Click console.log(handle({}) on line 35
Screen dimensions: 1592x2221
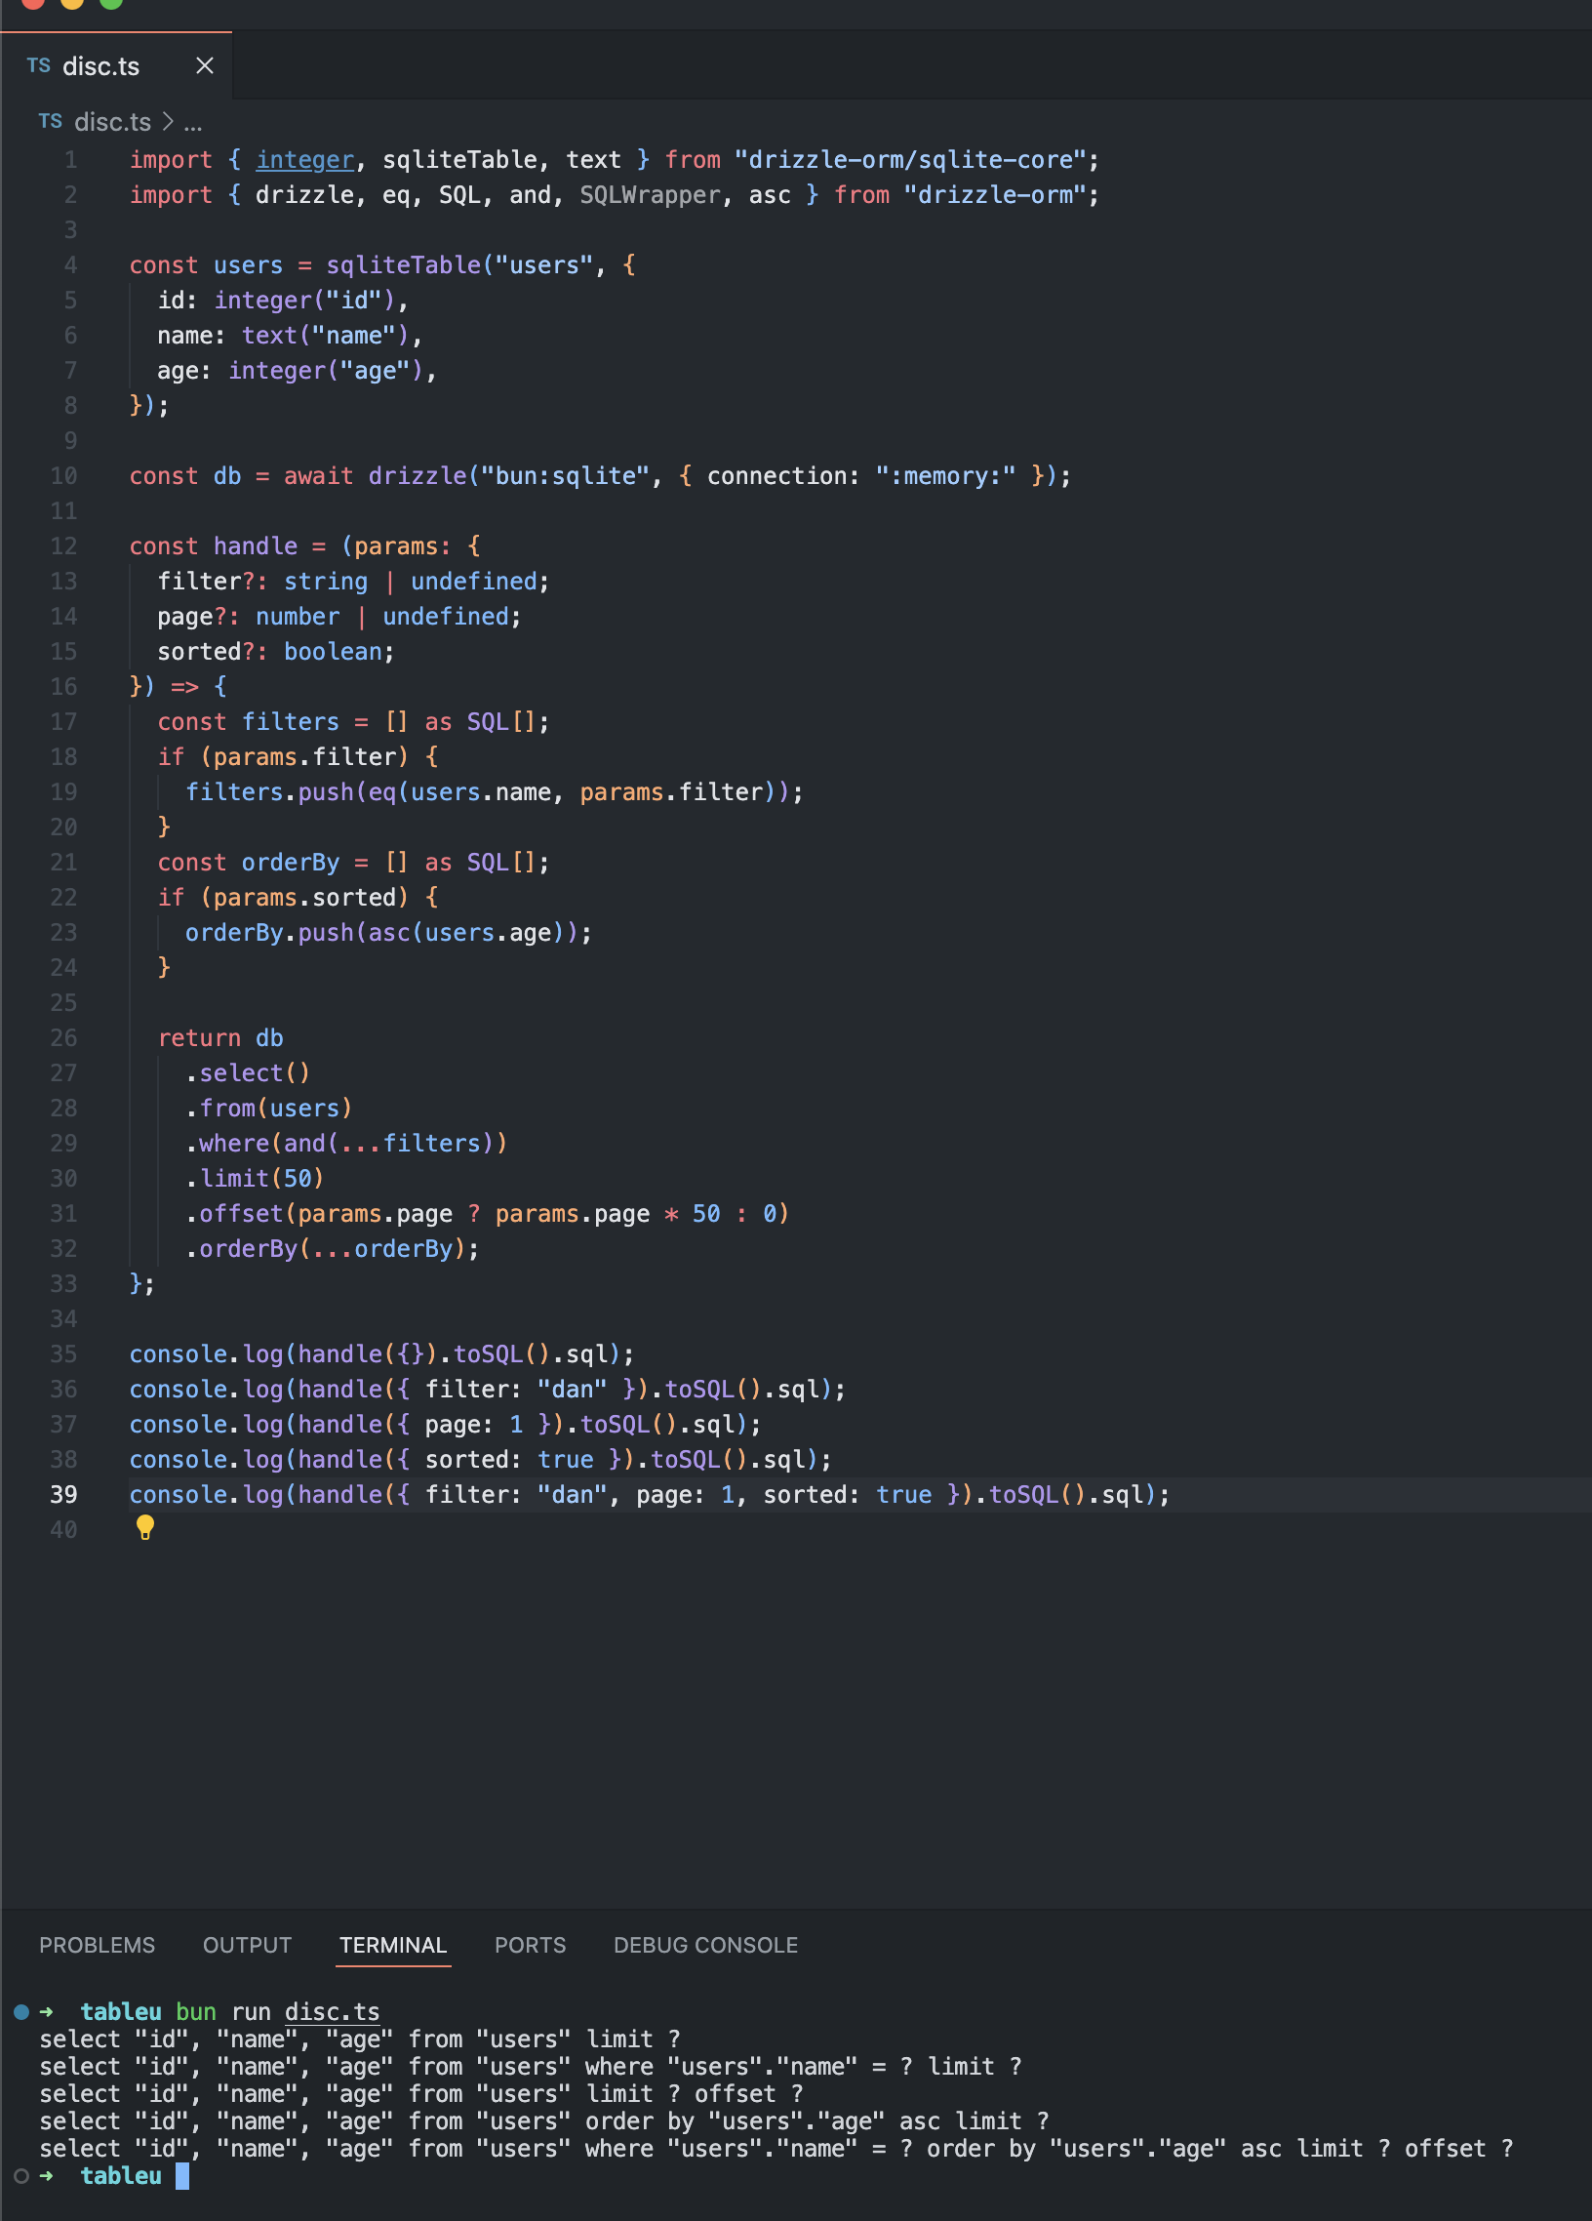coord(283,1354)
